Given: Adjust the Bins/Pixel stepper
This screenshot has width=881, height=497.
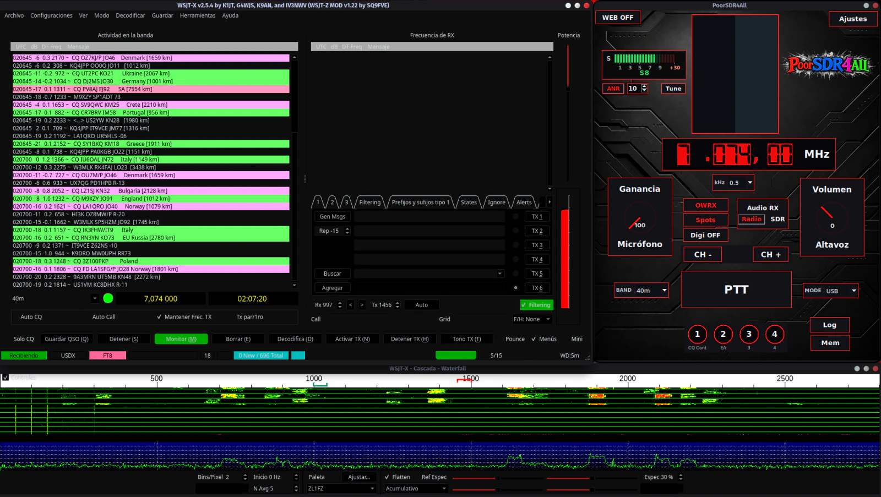Looking at the screenshot, I should click(245, 477).
